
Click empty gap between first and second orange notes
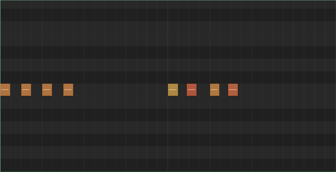[x=16, y=90]
